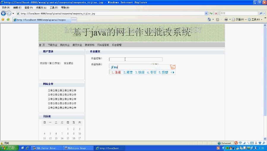Click the RSS feeds icon

(217, 20)
